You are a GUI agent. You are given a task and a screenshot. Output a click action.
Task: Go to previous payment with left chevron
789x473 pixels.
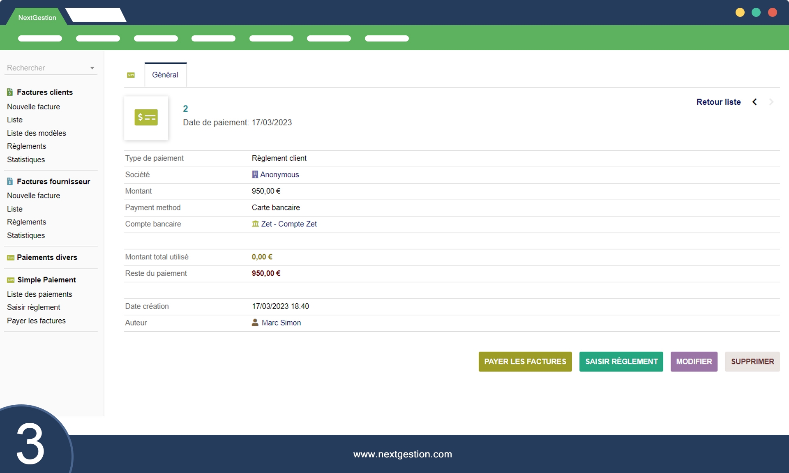pyautogui.click(x=754, y=102)
